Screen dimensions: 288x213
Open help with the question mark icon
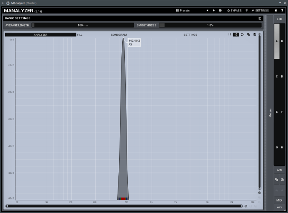282,10
